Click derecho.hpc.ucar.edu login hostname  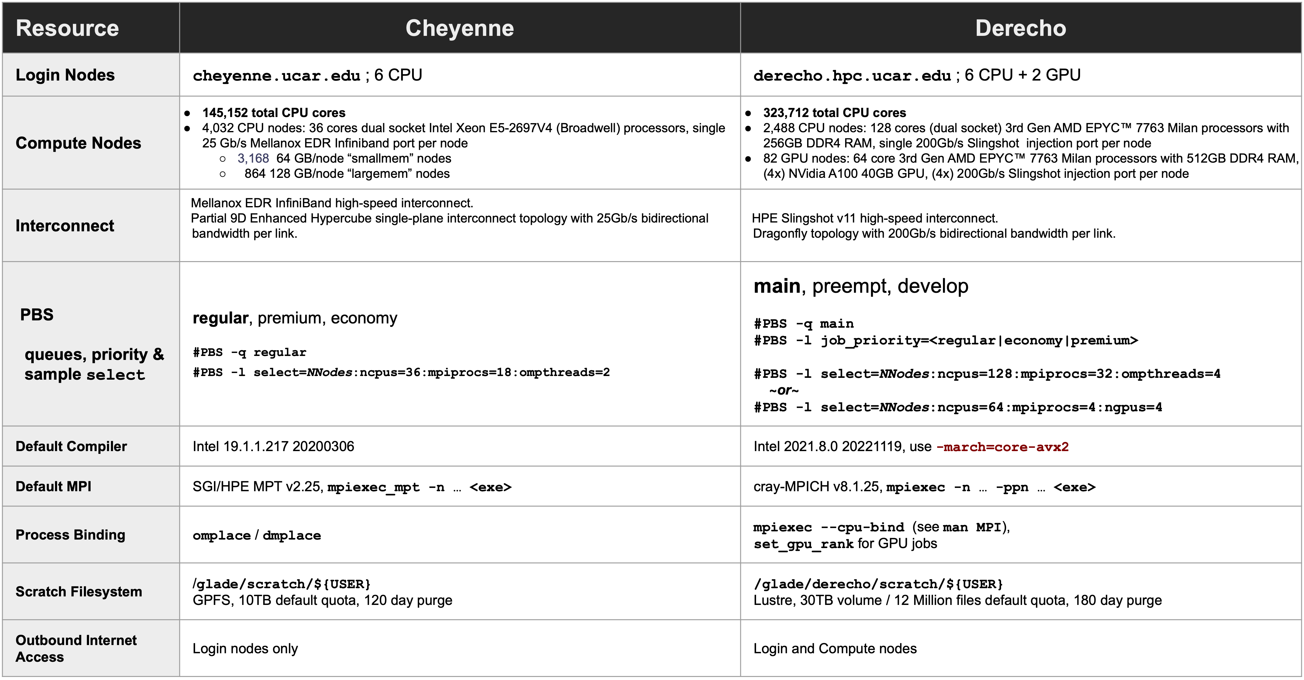852,76
